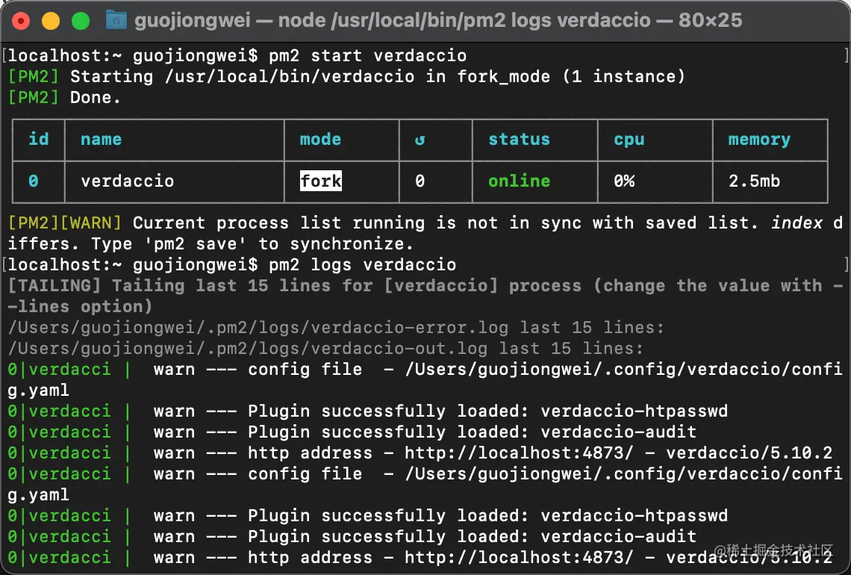
Task: Click the green 'online' status text
Action: click(520, 181)
